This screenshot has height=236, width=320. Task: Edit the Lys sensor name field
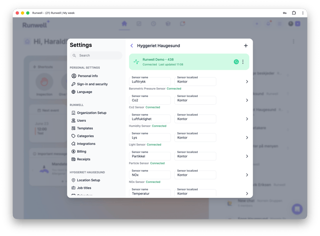[150, 138]
